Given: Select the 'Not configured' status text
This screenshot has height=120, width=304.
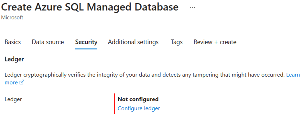Looking at the screenshot, I should [x=138, y=99].
